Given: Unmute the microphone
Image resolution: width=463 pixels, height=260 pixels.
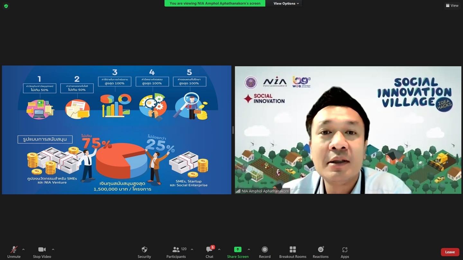Looking at the screenshot, I should (x=14, y=252).
